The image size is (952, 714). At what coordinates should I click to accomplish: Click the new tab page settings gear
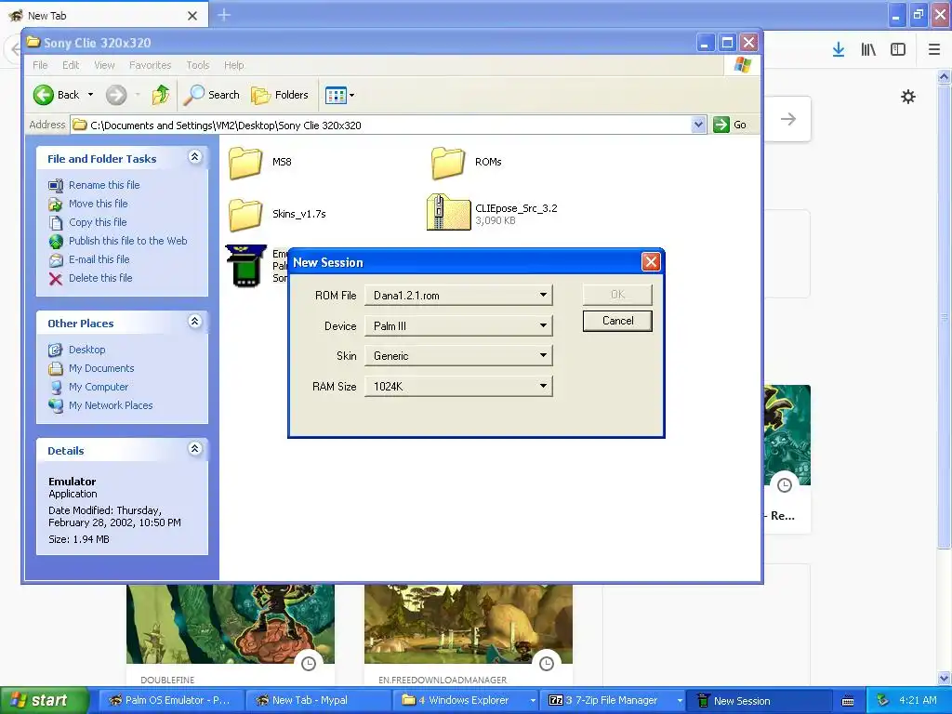click(907, 97)
